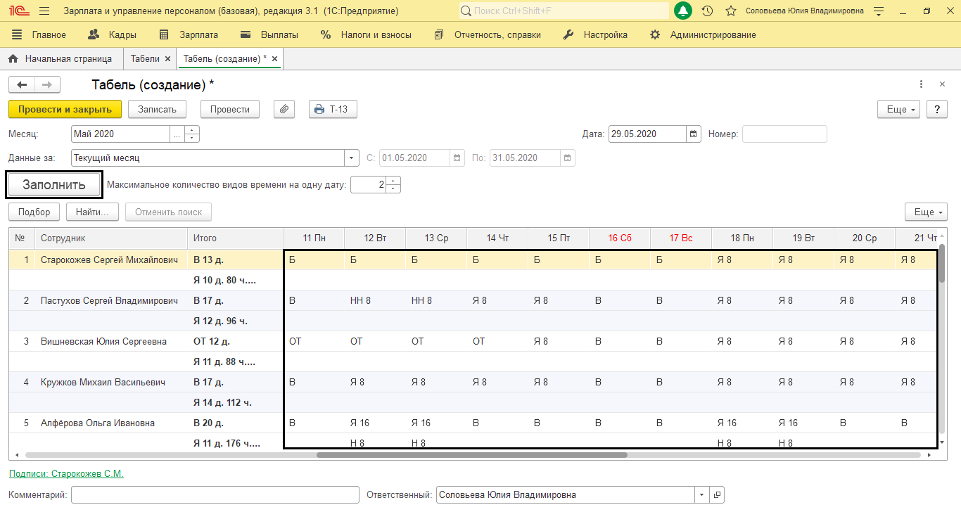Open the main hamburger menu icon
Image resolution: width=961 pixels, height=512 pixels.
pyautogui.click(x=44, y=11)
